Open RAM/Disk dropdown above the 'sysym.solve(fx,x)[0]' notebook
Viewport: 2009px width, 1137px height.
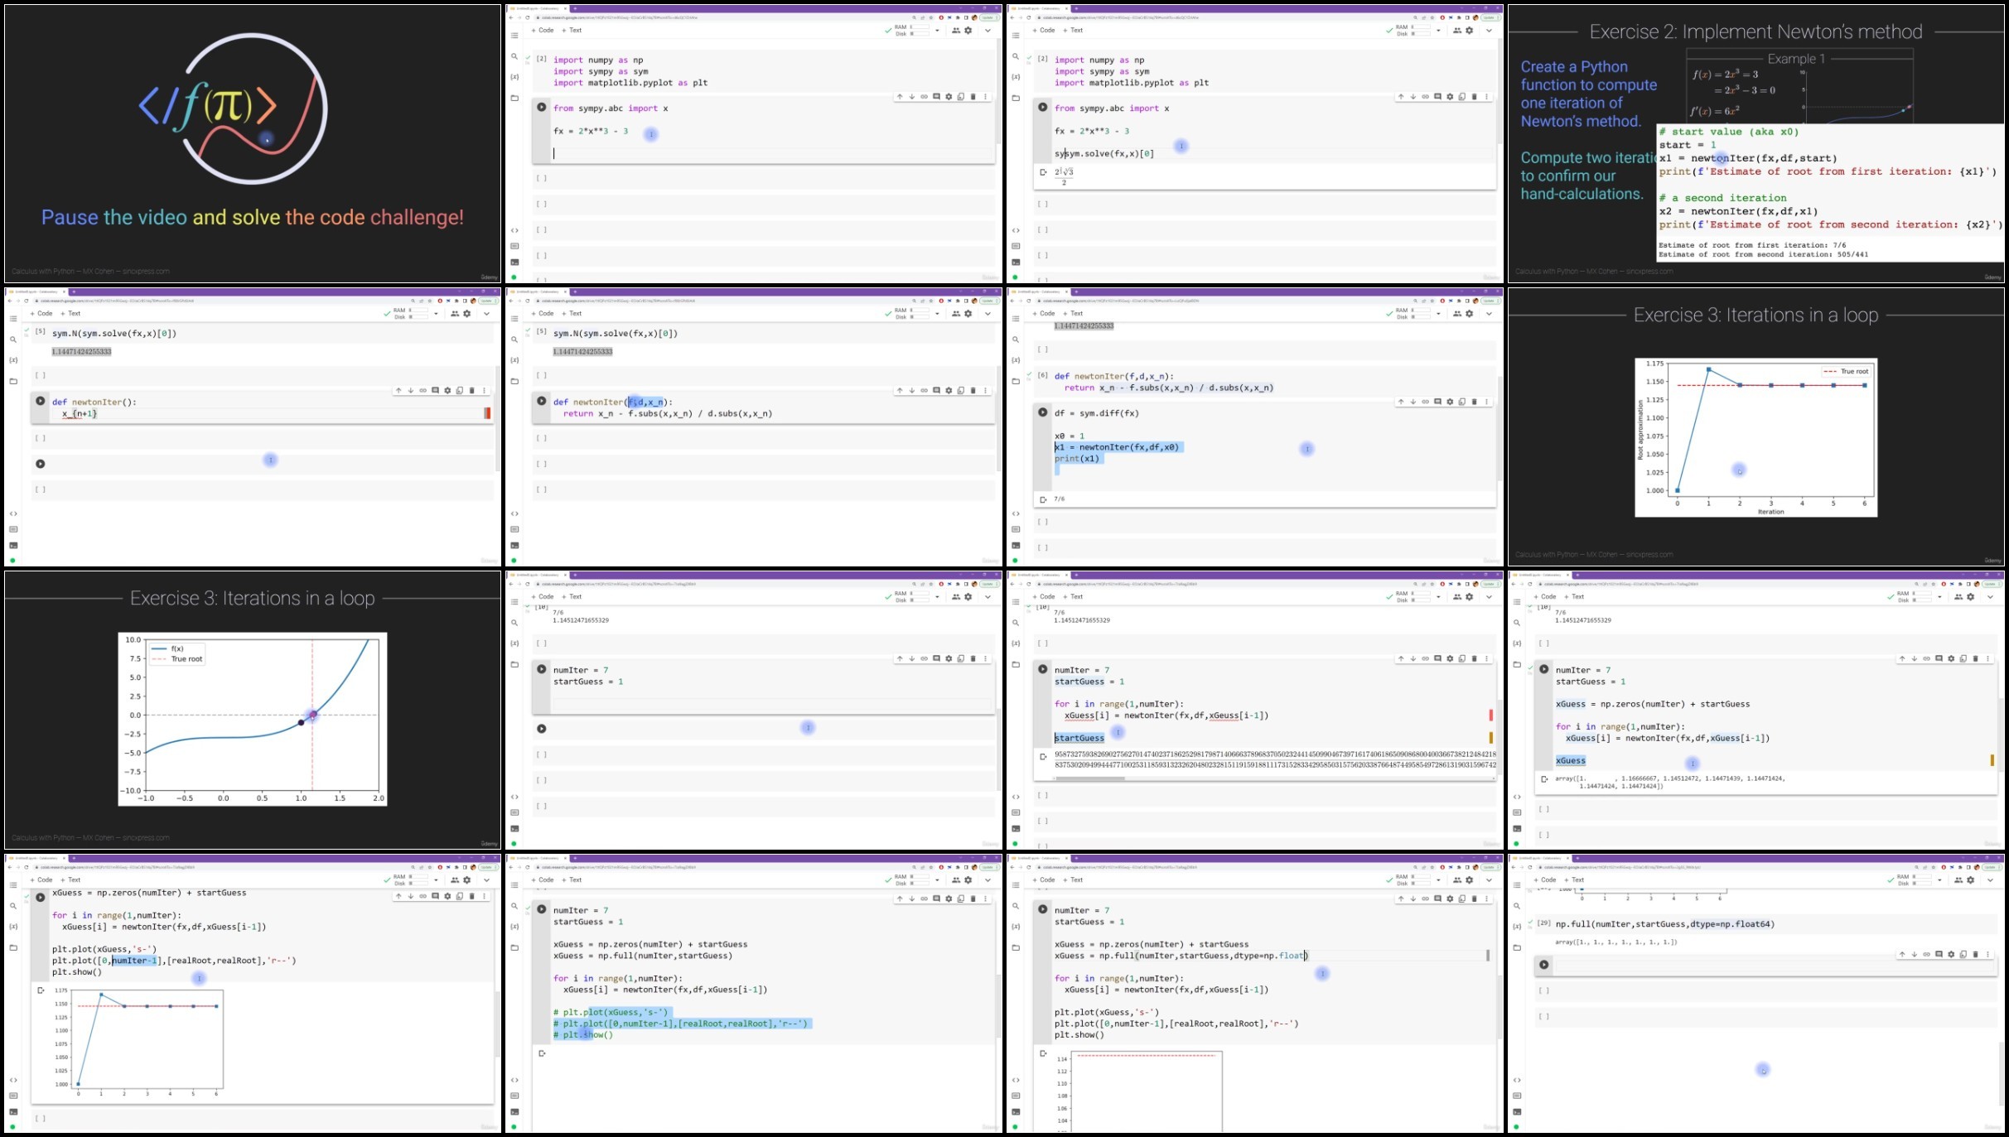coord(1438,31)
